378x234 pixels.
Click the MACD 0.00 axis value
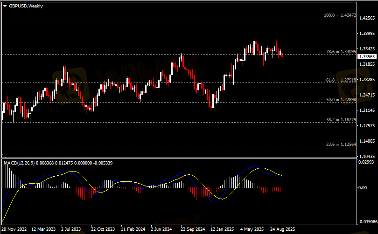(363, 187)
